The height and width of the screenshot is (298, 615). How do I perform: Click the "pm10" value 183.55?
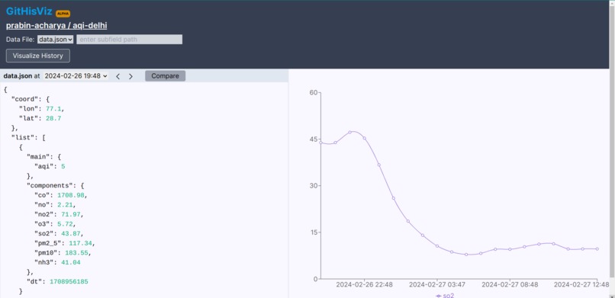(76, 252)
